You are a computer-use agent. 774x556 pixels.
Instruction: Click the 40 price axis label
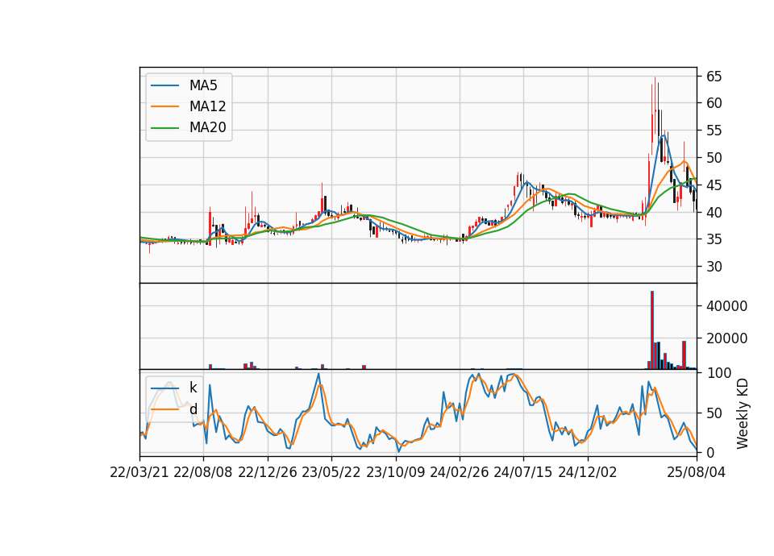[714, 213]
